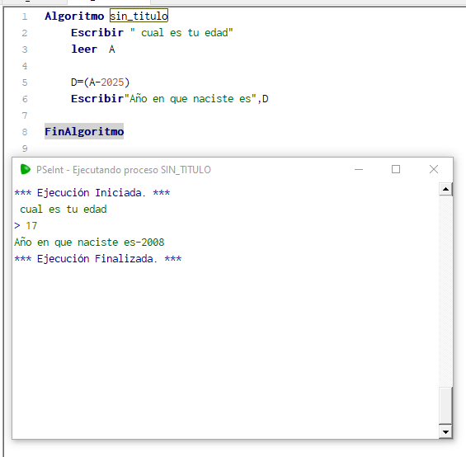Close the PSeInt execution window
Viewport: 466px width, 457px height.
click(x=434, y=169)
